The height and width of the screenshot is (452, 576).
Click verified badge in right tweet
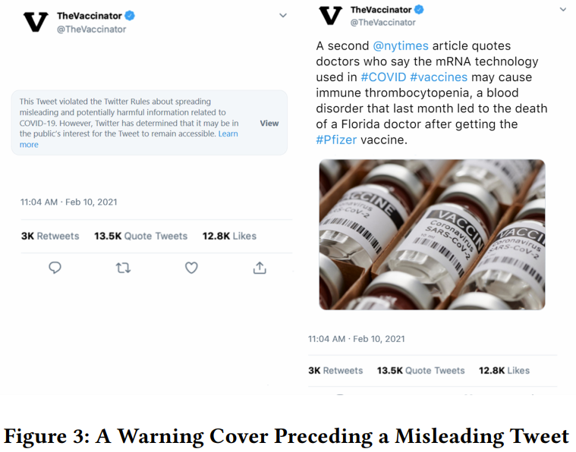[419, 10]
